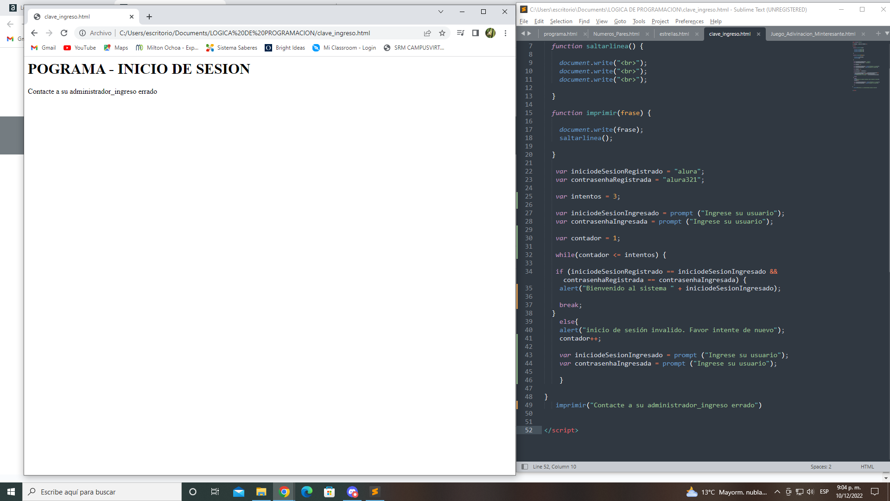The height and width of the screenshot is (501, 890).
Task: Open Task View on taskbar
Action: (x=215, y=492)
